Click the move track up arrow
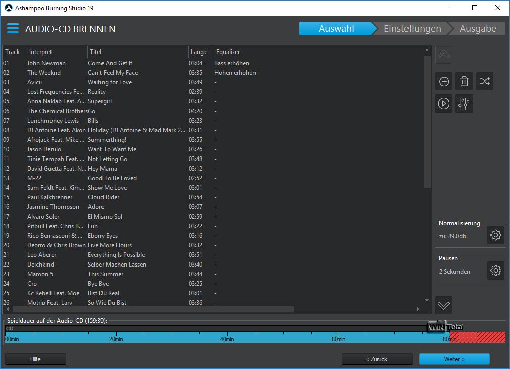510x369 pixels. pyautogui.click(x=444, y=55)
